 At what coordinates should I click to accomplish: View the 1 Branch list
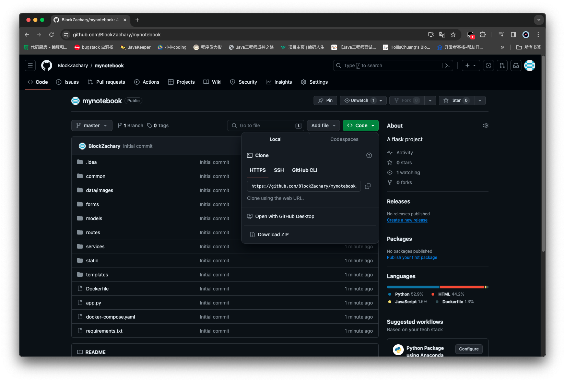click(130, 126)
